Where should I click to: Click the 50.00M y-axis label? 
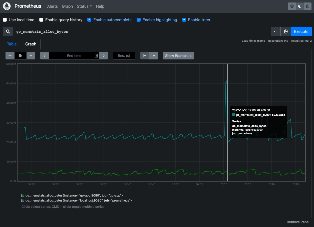(11, 83)
